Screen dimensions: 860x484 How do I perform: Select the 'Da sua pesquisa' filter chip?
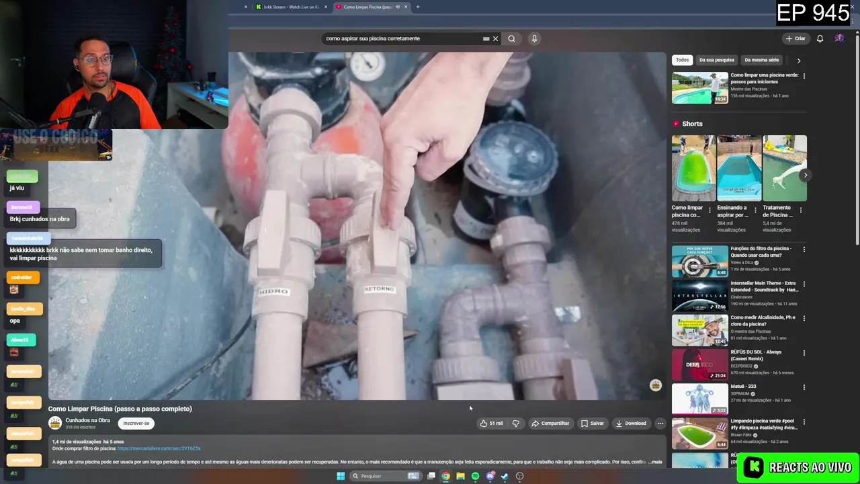(716, 60)
